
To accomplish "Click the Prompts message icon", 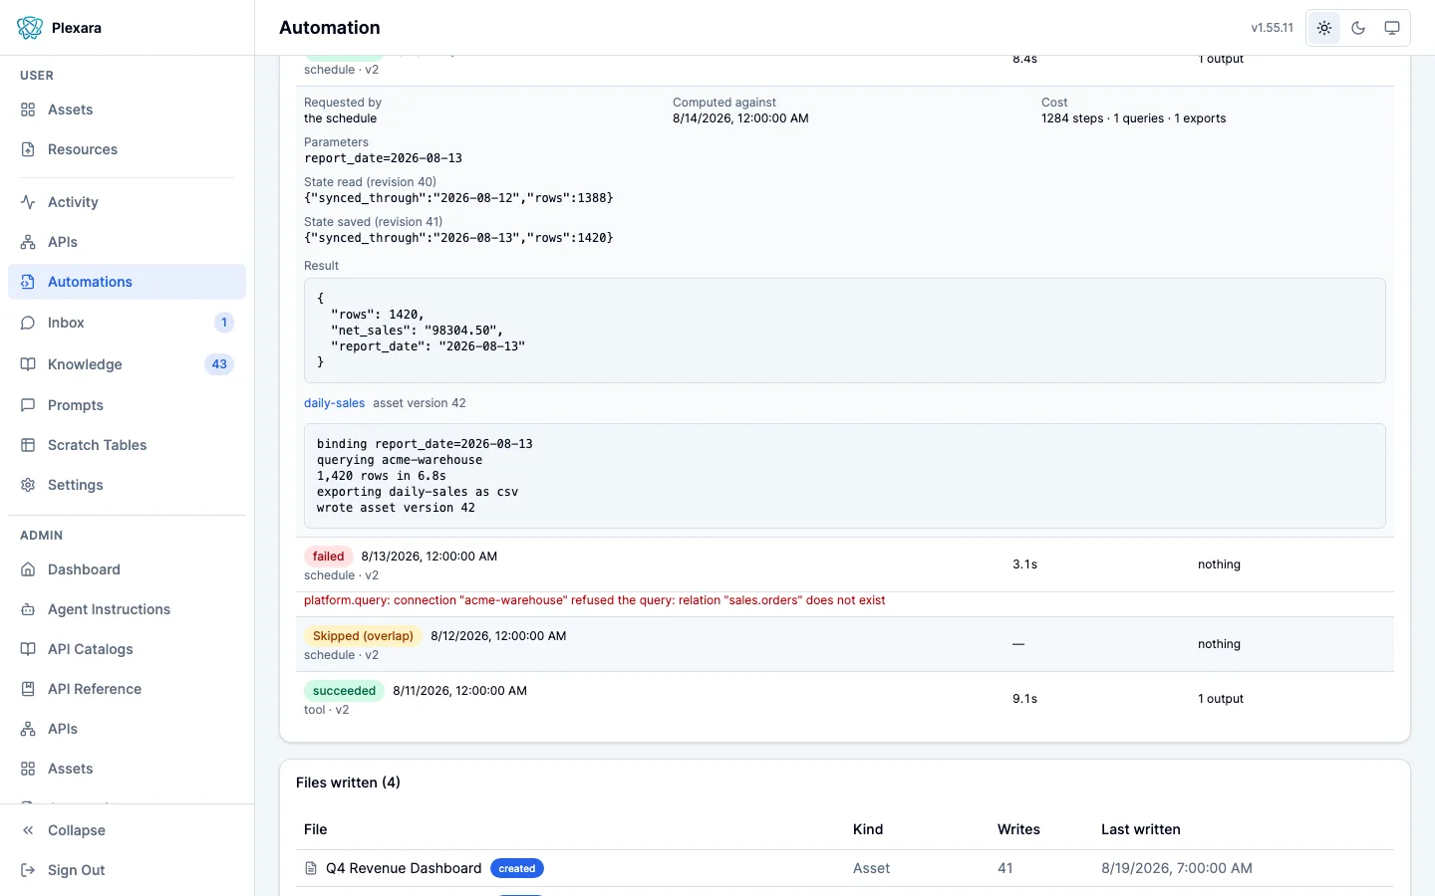I will click(28, 405).
